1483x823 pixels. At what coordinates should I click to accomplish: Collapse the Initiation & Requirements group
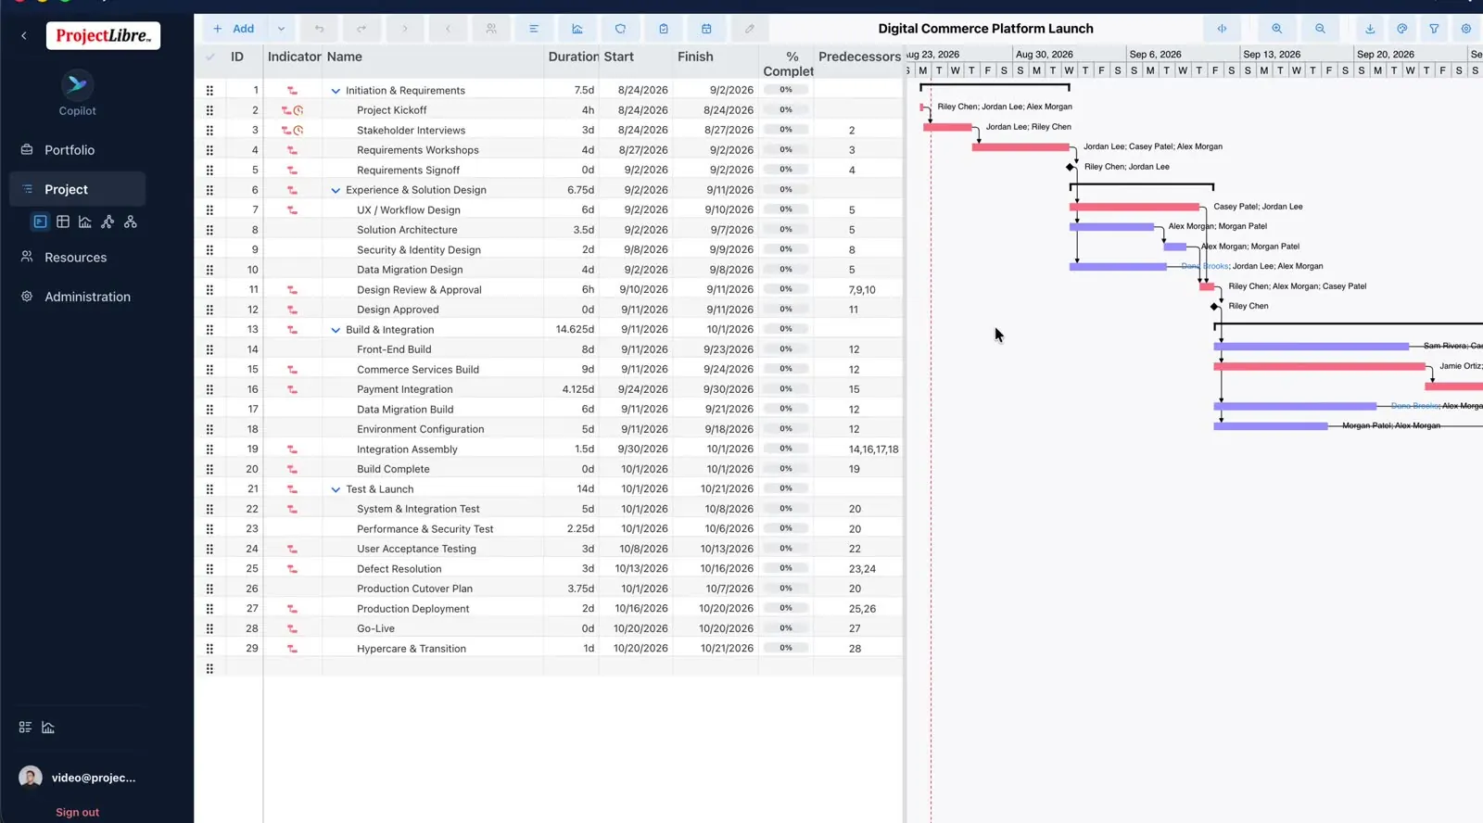coord(336,91)
